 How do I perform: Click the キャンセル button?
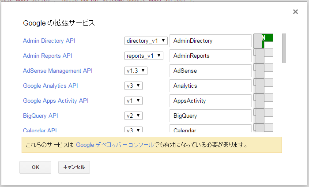(x=74, y=167)
